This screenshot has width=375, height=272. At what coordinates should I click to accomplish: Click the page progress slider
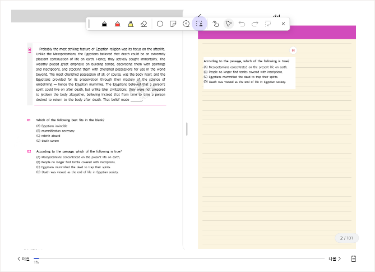coord(179,259)
